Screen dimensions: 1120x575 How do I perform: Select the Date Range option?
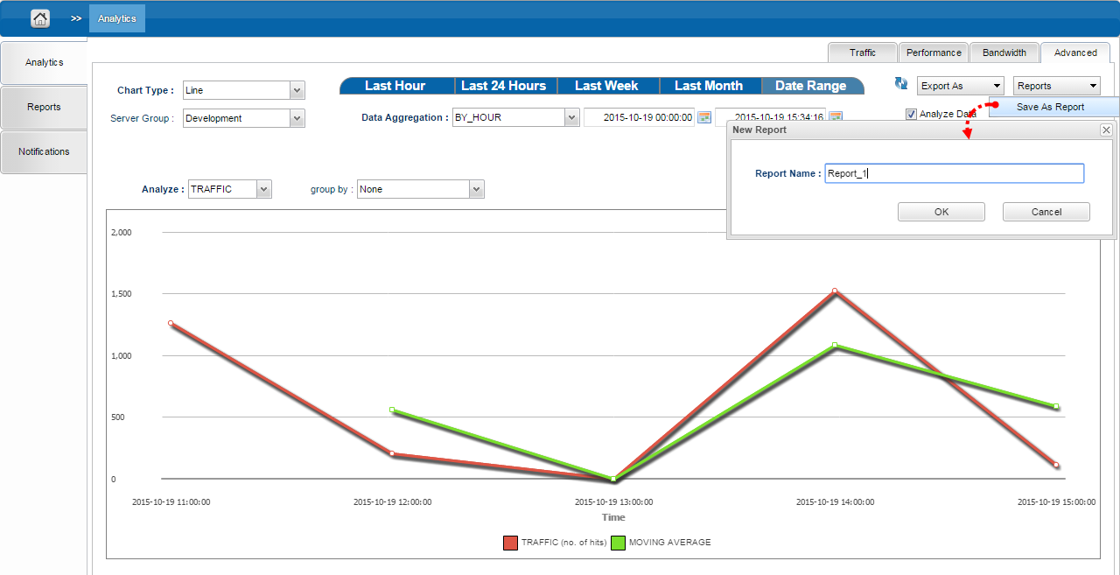point(811,86)
